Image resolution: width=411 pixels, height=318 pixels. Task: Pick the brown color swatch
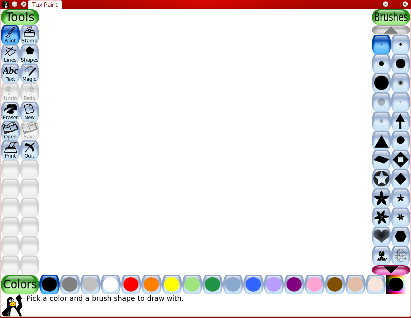point(335,284)
